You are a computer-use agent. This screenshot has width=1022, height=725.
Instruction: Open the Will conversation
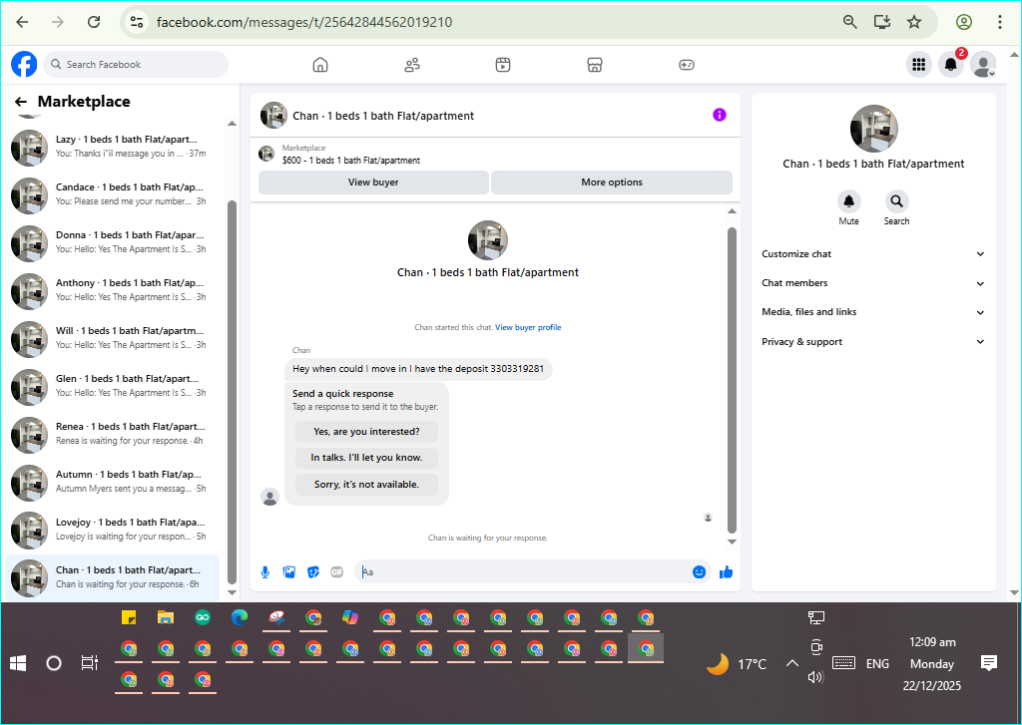[112, 338]
